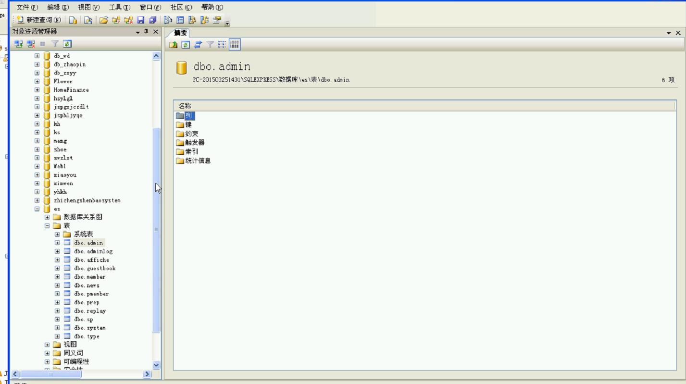Image resolution: width=686 pixels, height=384 pixels.
Task: Click the Summary page toolbar icon
Action: [180, 20]
